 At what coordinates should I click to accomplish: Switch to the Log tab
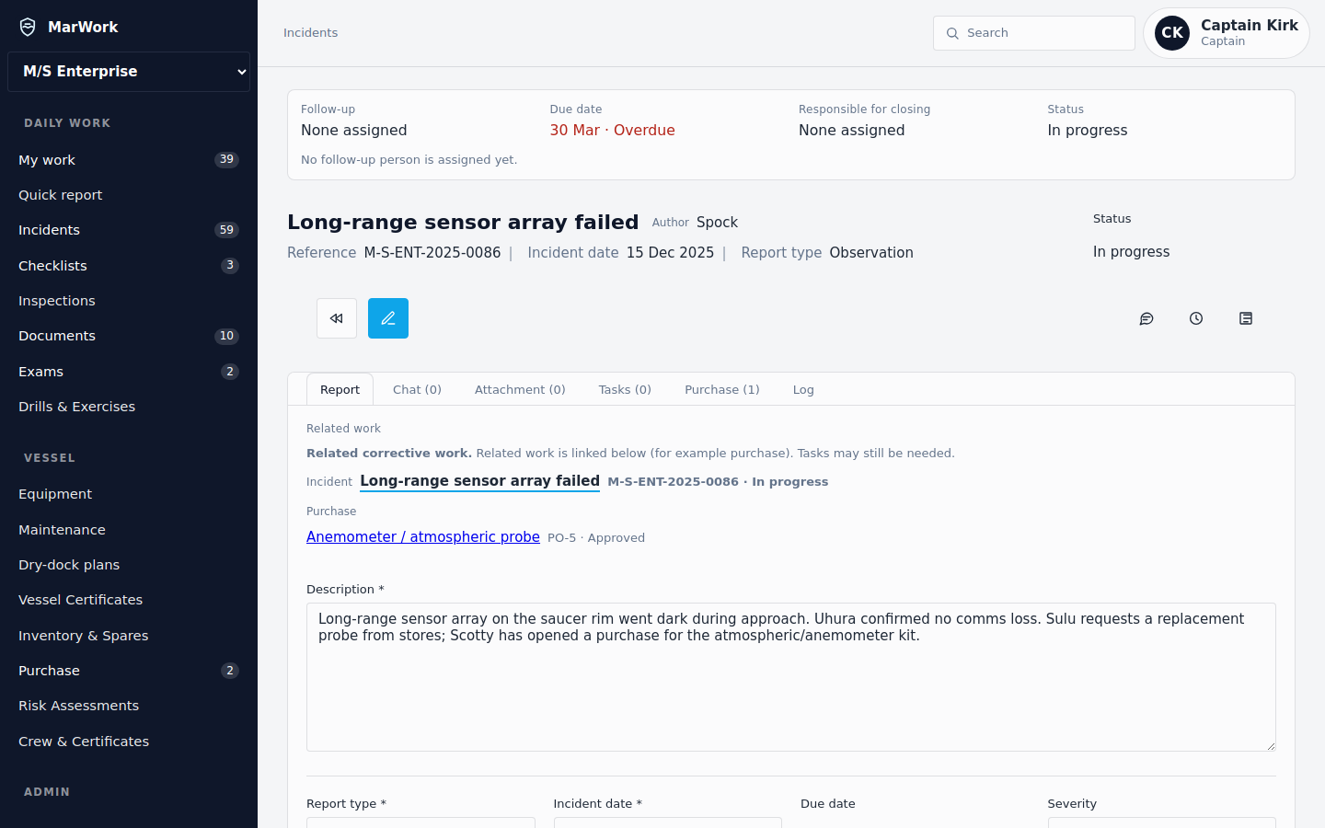803,390
